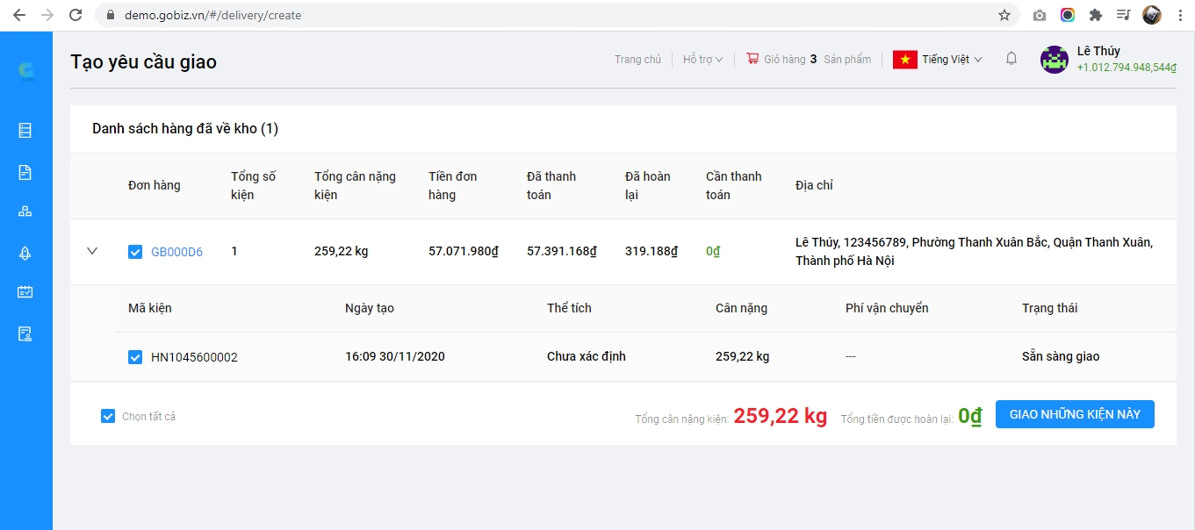Open the calendar checklist icon in the sidebar
Viewport: 1195px width, 530px height.
[25, 292]
